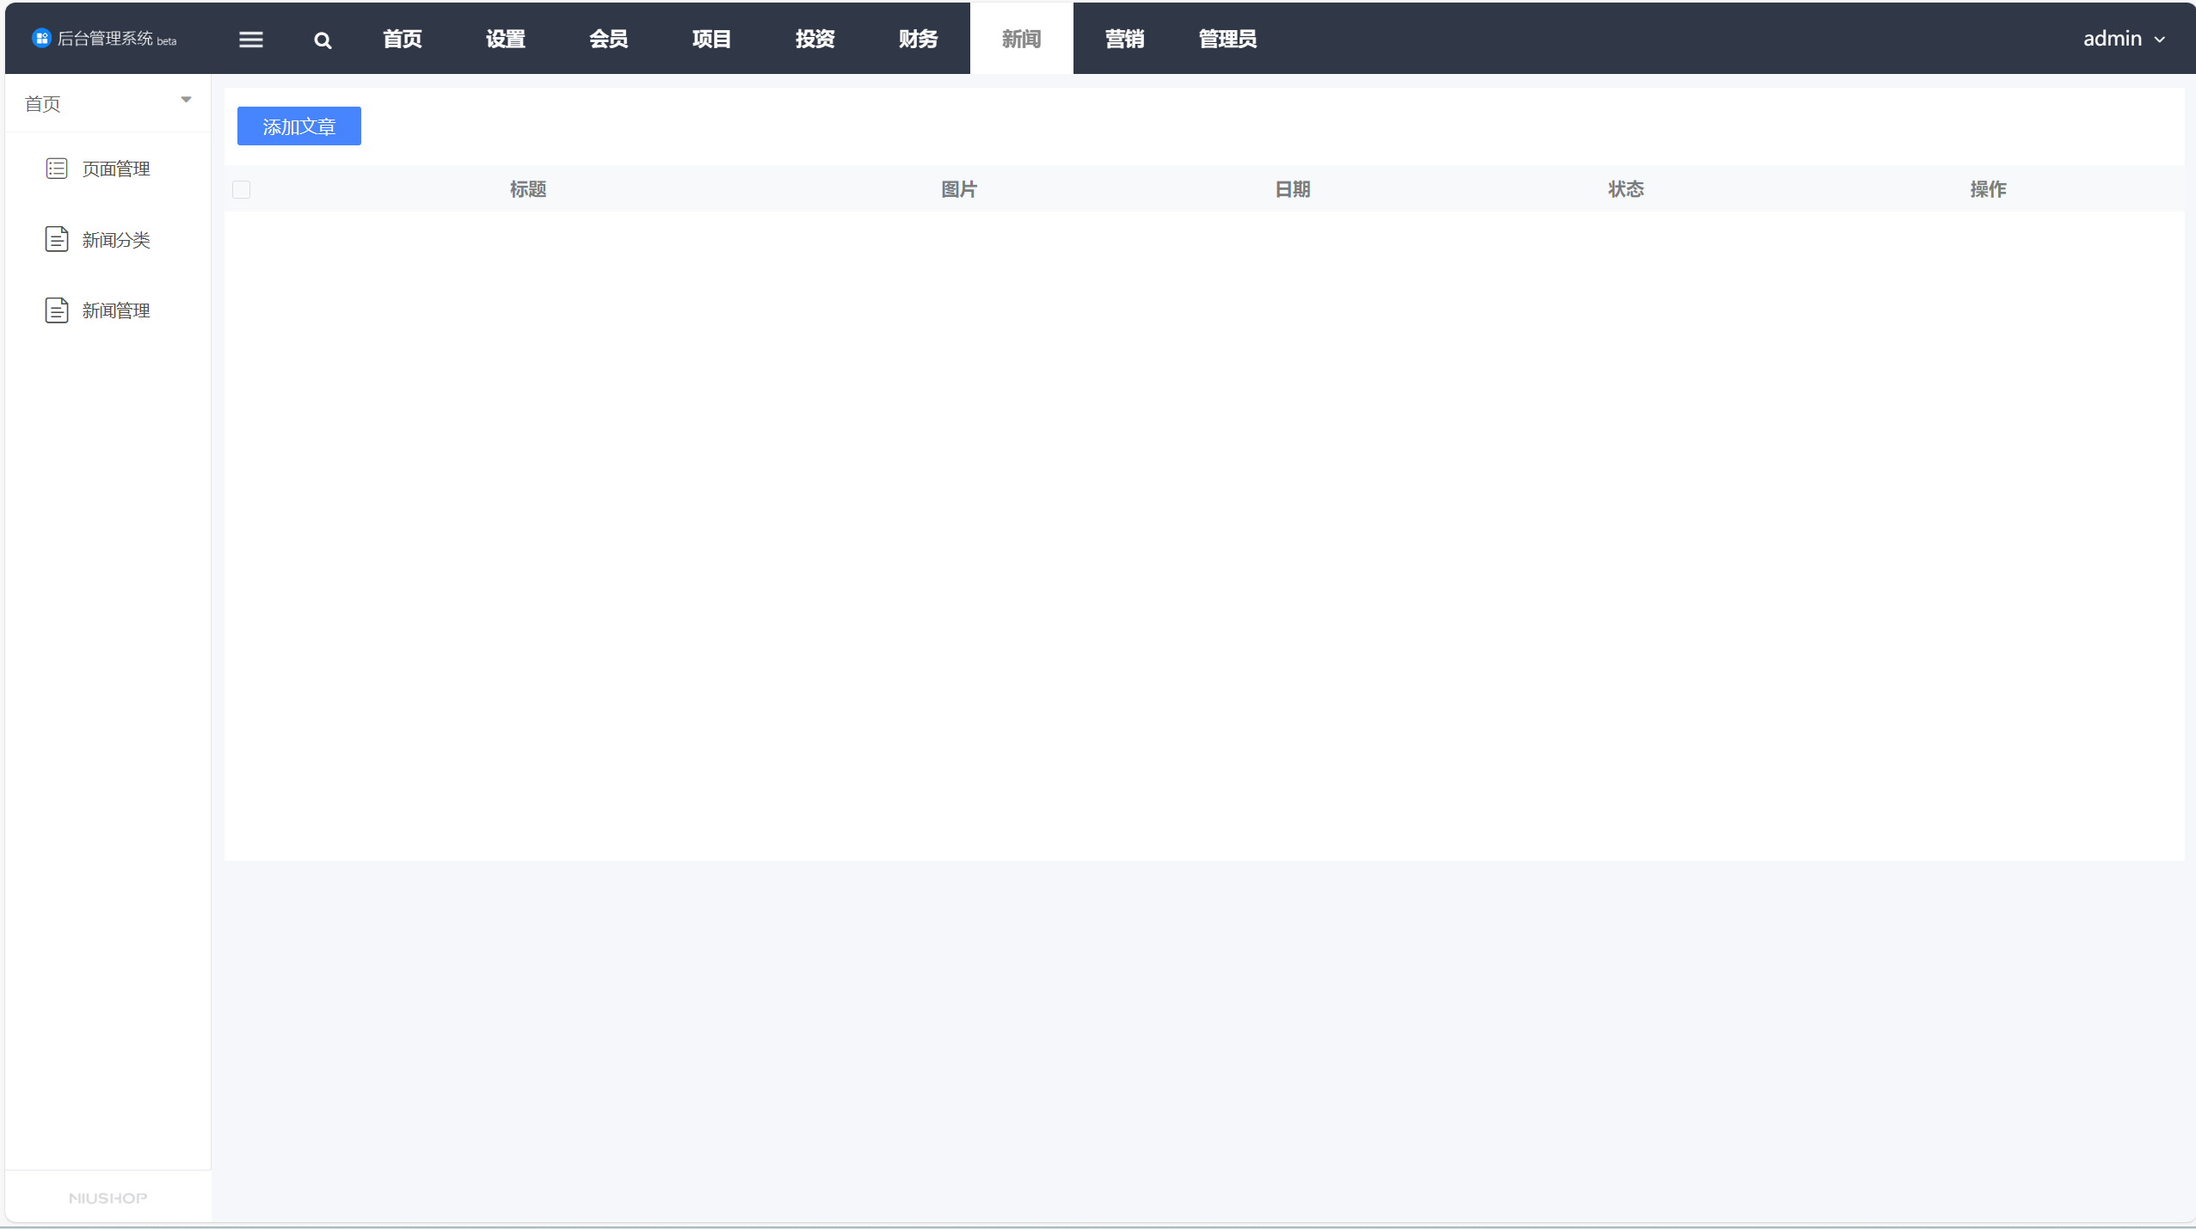Click the 页面管理 list icon
This screenshot has height=1229, width=2196.
pos(57,169)
